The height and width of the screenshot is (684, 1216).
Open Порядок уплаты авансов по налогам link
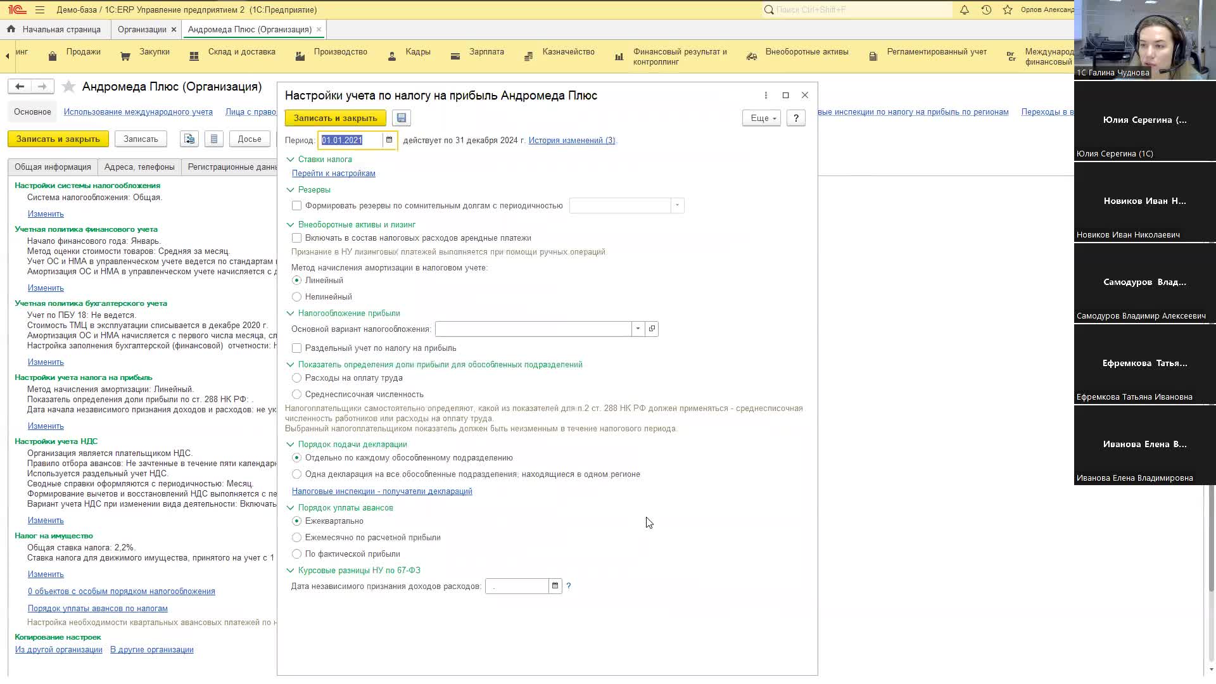98,609
